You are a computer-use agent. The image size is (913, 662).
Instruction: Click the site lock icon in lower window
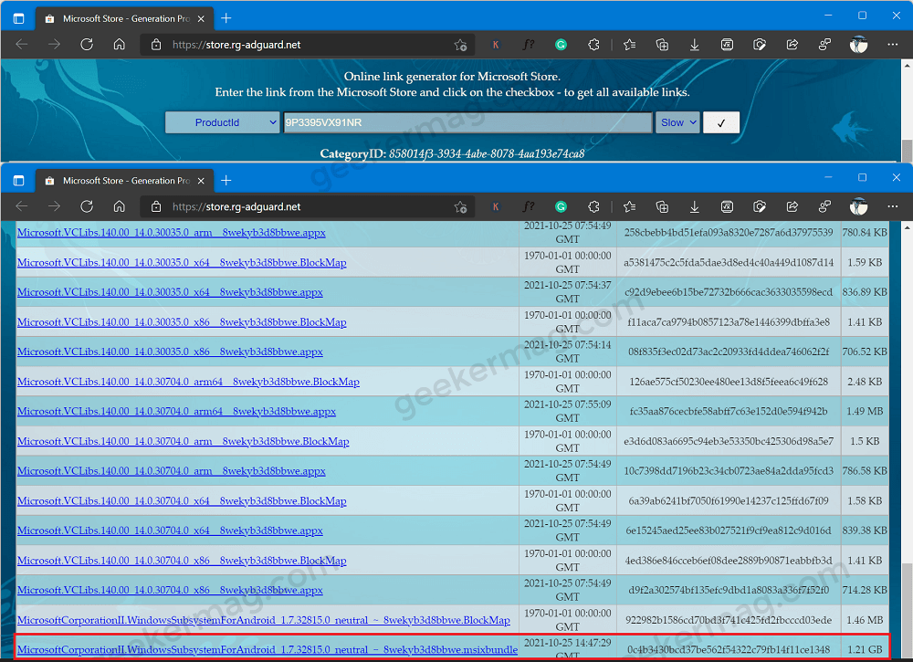point(156,206)
